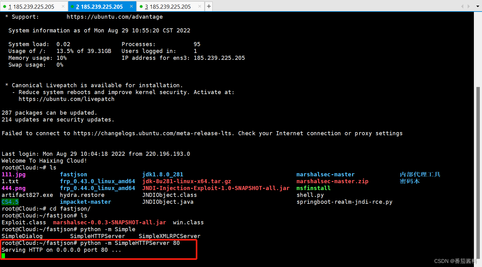Click the changelogs.ubuntu.com meta-release-lts URL
The height and width of the screenshot is (267, 482).
tap(152, 133)
